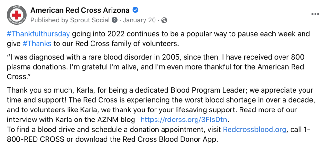
Task: Click the 'Red Cross Blood Donor App' text
Action: point(172,140)
